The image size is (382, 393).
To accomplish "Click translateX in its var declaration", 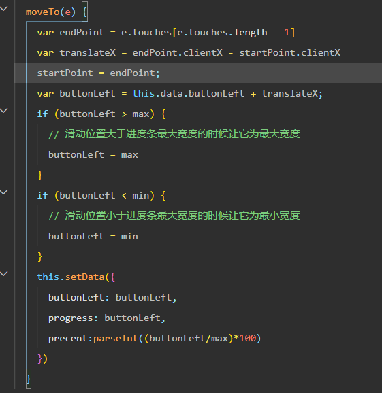I will coord(88,52).
